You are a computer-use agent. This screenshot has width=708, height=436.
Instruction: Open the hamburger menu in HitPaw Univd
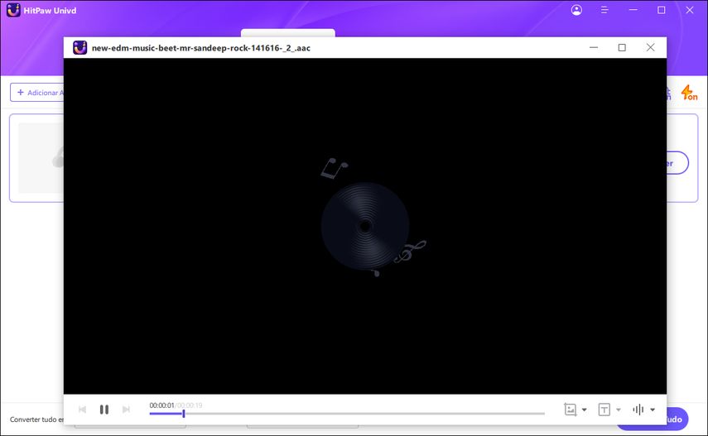[604, 10]
